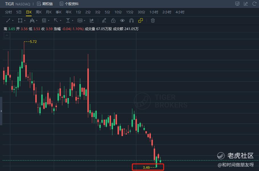Expand the Fibonacci lines tool options

(x=49, y=21)
